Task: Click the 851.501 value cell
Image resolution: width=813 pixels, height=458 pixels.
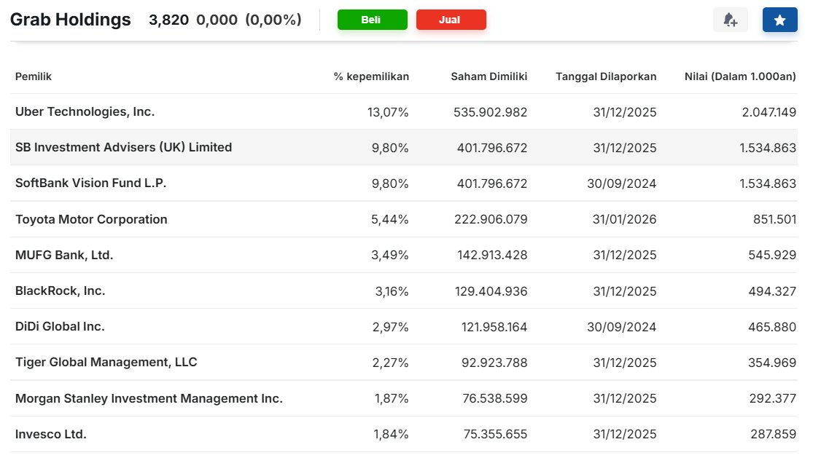Action: (x=774, y=219)
